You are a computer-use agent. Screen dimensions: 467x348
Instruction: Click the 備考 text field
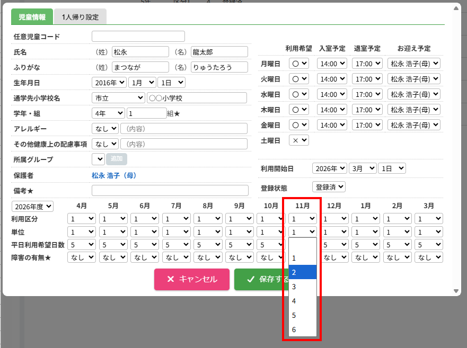pyautogui.click(x=170, y=191)
